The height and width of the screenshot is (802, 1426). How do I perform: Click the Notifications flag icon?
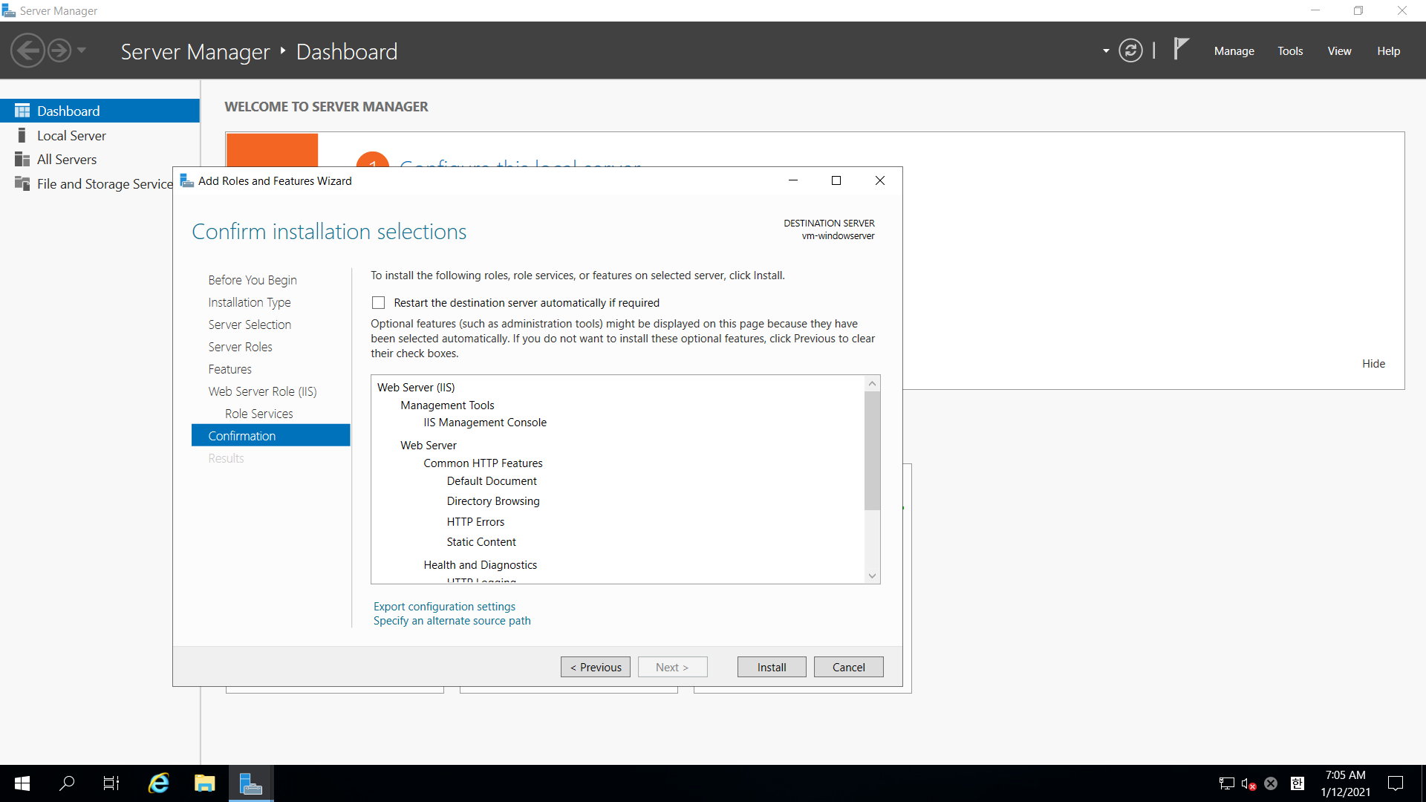coord(1181,49)
